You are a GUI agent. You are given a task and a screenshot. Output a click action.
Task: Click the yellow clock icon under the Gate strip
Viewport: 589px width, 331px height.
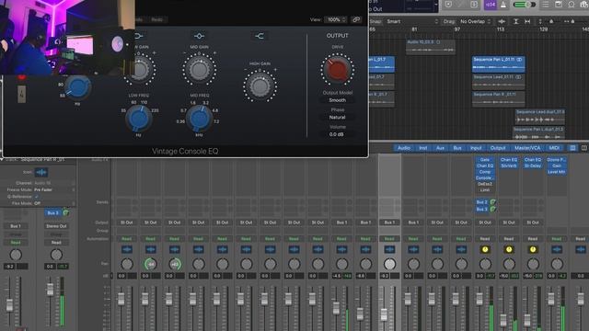(x=485, y=249)
